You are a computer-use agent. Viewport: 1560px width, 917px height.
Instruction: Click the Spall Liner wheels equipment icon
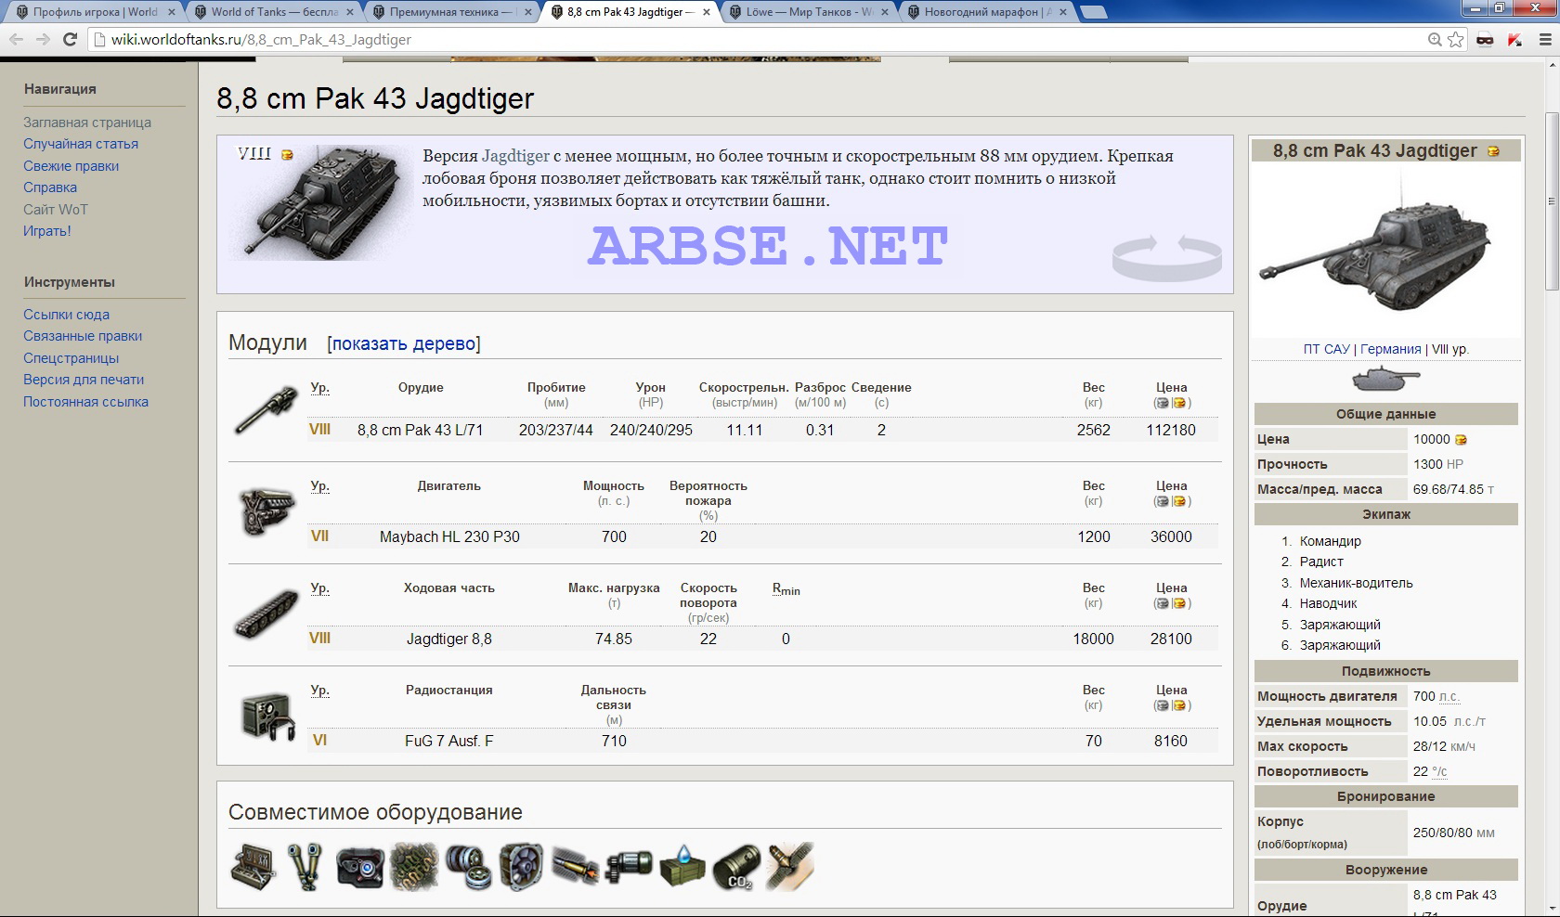468,867
